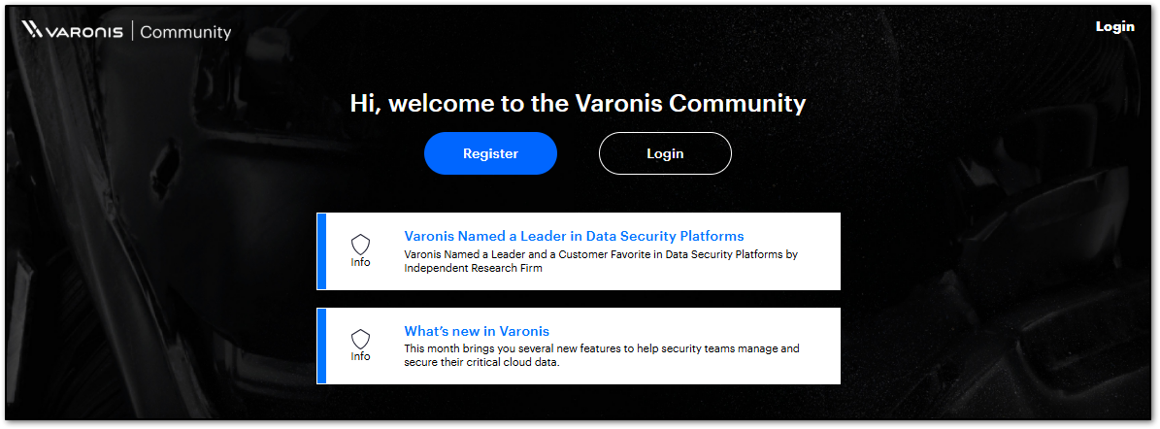Click the top-right Login link
Viewport: 1160px width, 429px height.
tap(1114, 26)
